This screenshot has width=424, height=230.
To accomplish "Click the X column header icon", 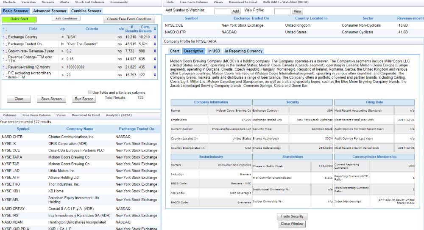I will (155, 29).
